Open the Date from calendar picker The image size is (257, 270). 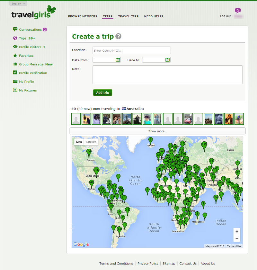coord(118,60)
